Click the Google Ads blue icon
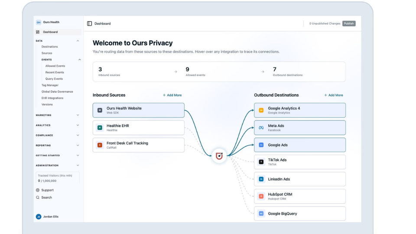The image size is (416, 234). coord(261,145)
